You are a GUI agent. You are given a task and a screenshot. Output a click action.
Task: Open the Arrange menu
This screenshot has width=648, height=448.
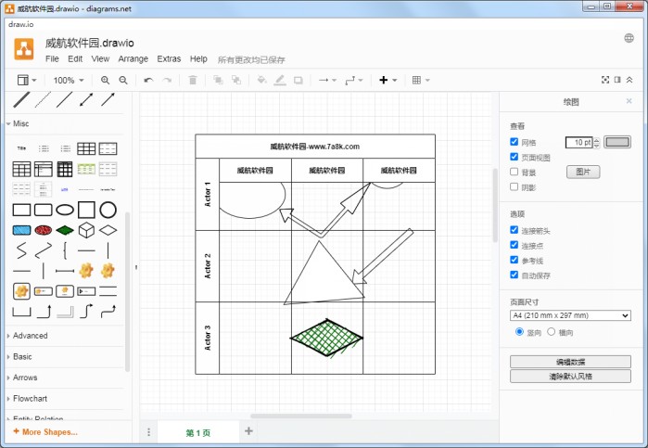click(133, 58)
